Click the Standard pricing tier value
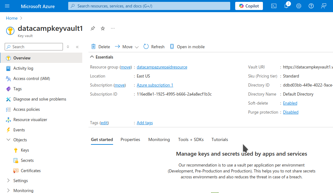The height and width of the screenshot is (193, 333). click(x=291, y=76)
